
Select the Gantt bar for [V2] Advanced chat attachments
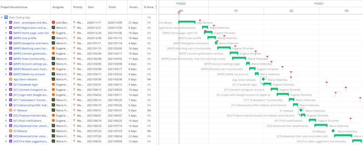click(321, 125)
